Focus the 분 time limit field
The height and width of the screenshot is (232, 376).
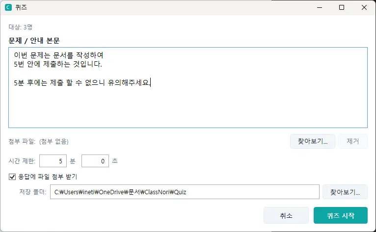point(53,161)
